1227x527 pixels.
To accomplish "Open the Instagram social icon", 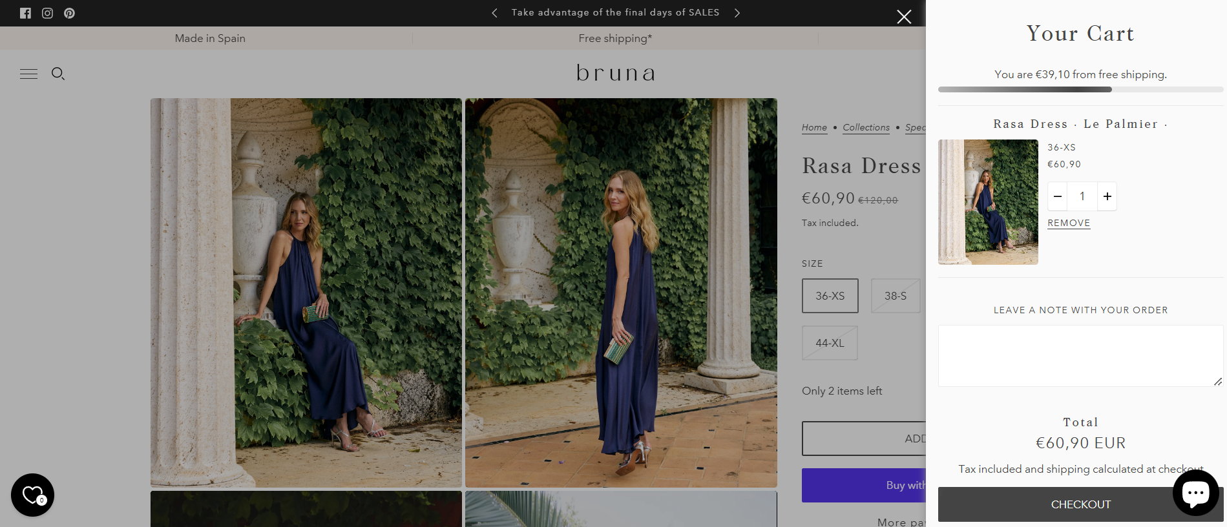I will pyautogui.click(x=47, y=13).
